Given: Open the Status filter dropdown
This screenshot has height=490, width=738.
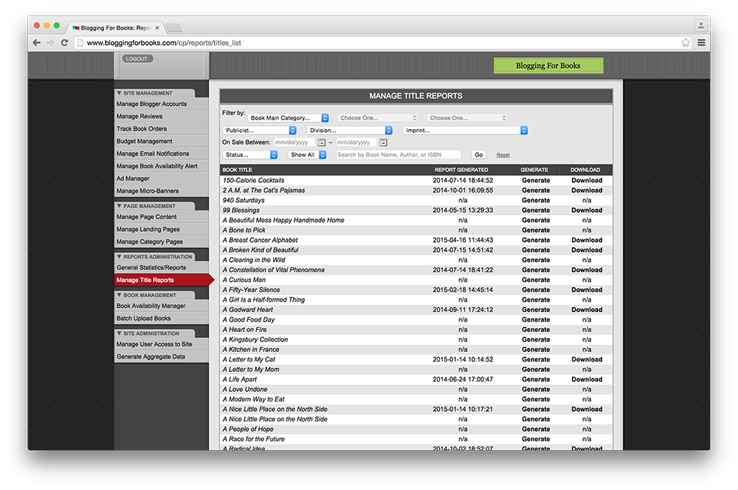Looking at the screenshot, I should coord(250,155).
